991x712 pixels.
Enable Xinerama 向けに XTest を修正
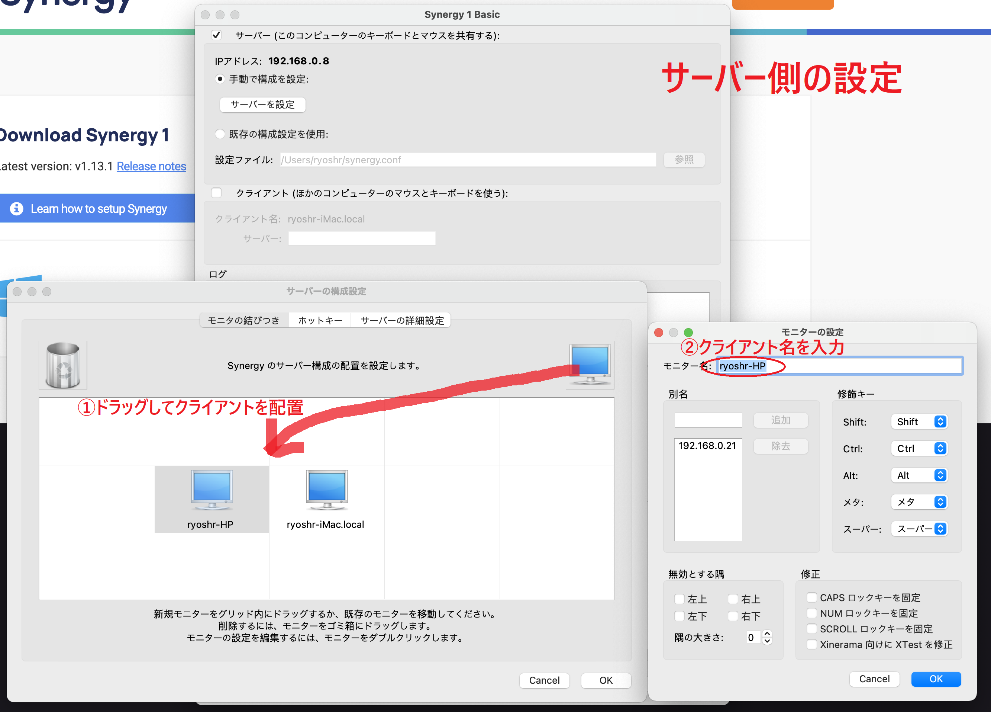click(x=811, y=644)
